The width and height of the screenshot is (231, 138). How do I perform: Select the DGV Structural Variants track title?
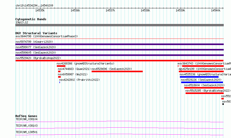pos(36,33)
